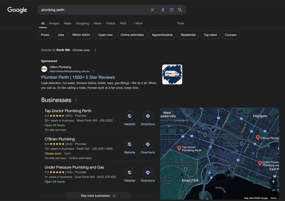
Task: Apply the Open now filter chip
Action: click(105, 35)
